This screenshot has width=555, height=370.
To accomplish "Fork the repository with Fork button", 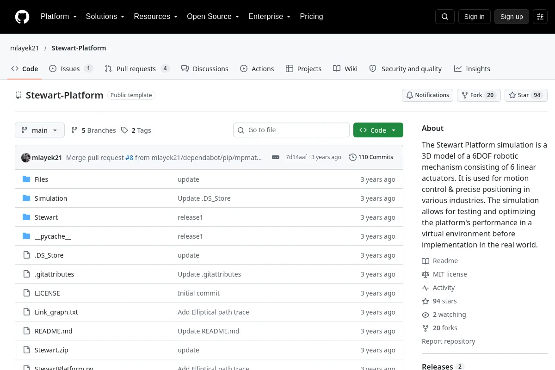I will click(x=479, y=95).
